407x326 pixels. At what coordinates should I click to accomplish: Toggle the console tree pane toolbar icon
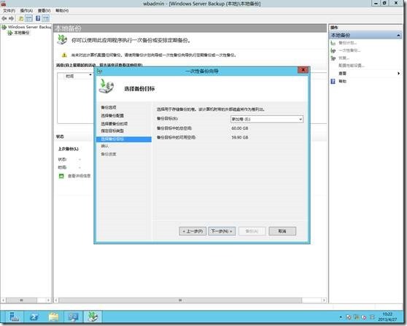[29, 18]
